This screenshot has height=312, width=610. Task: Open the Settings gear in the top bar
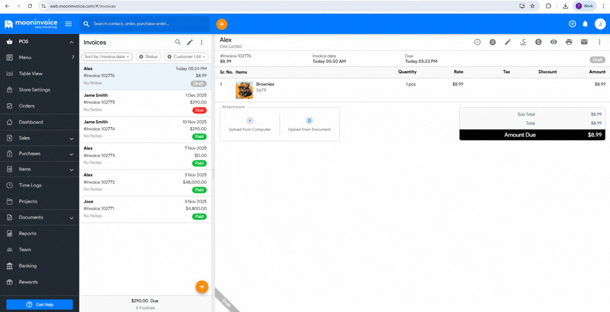coord(572,24)
